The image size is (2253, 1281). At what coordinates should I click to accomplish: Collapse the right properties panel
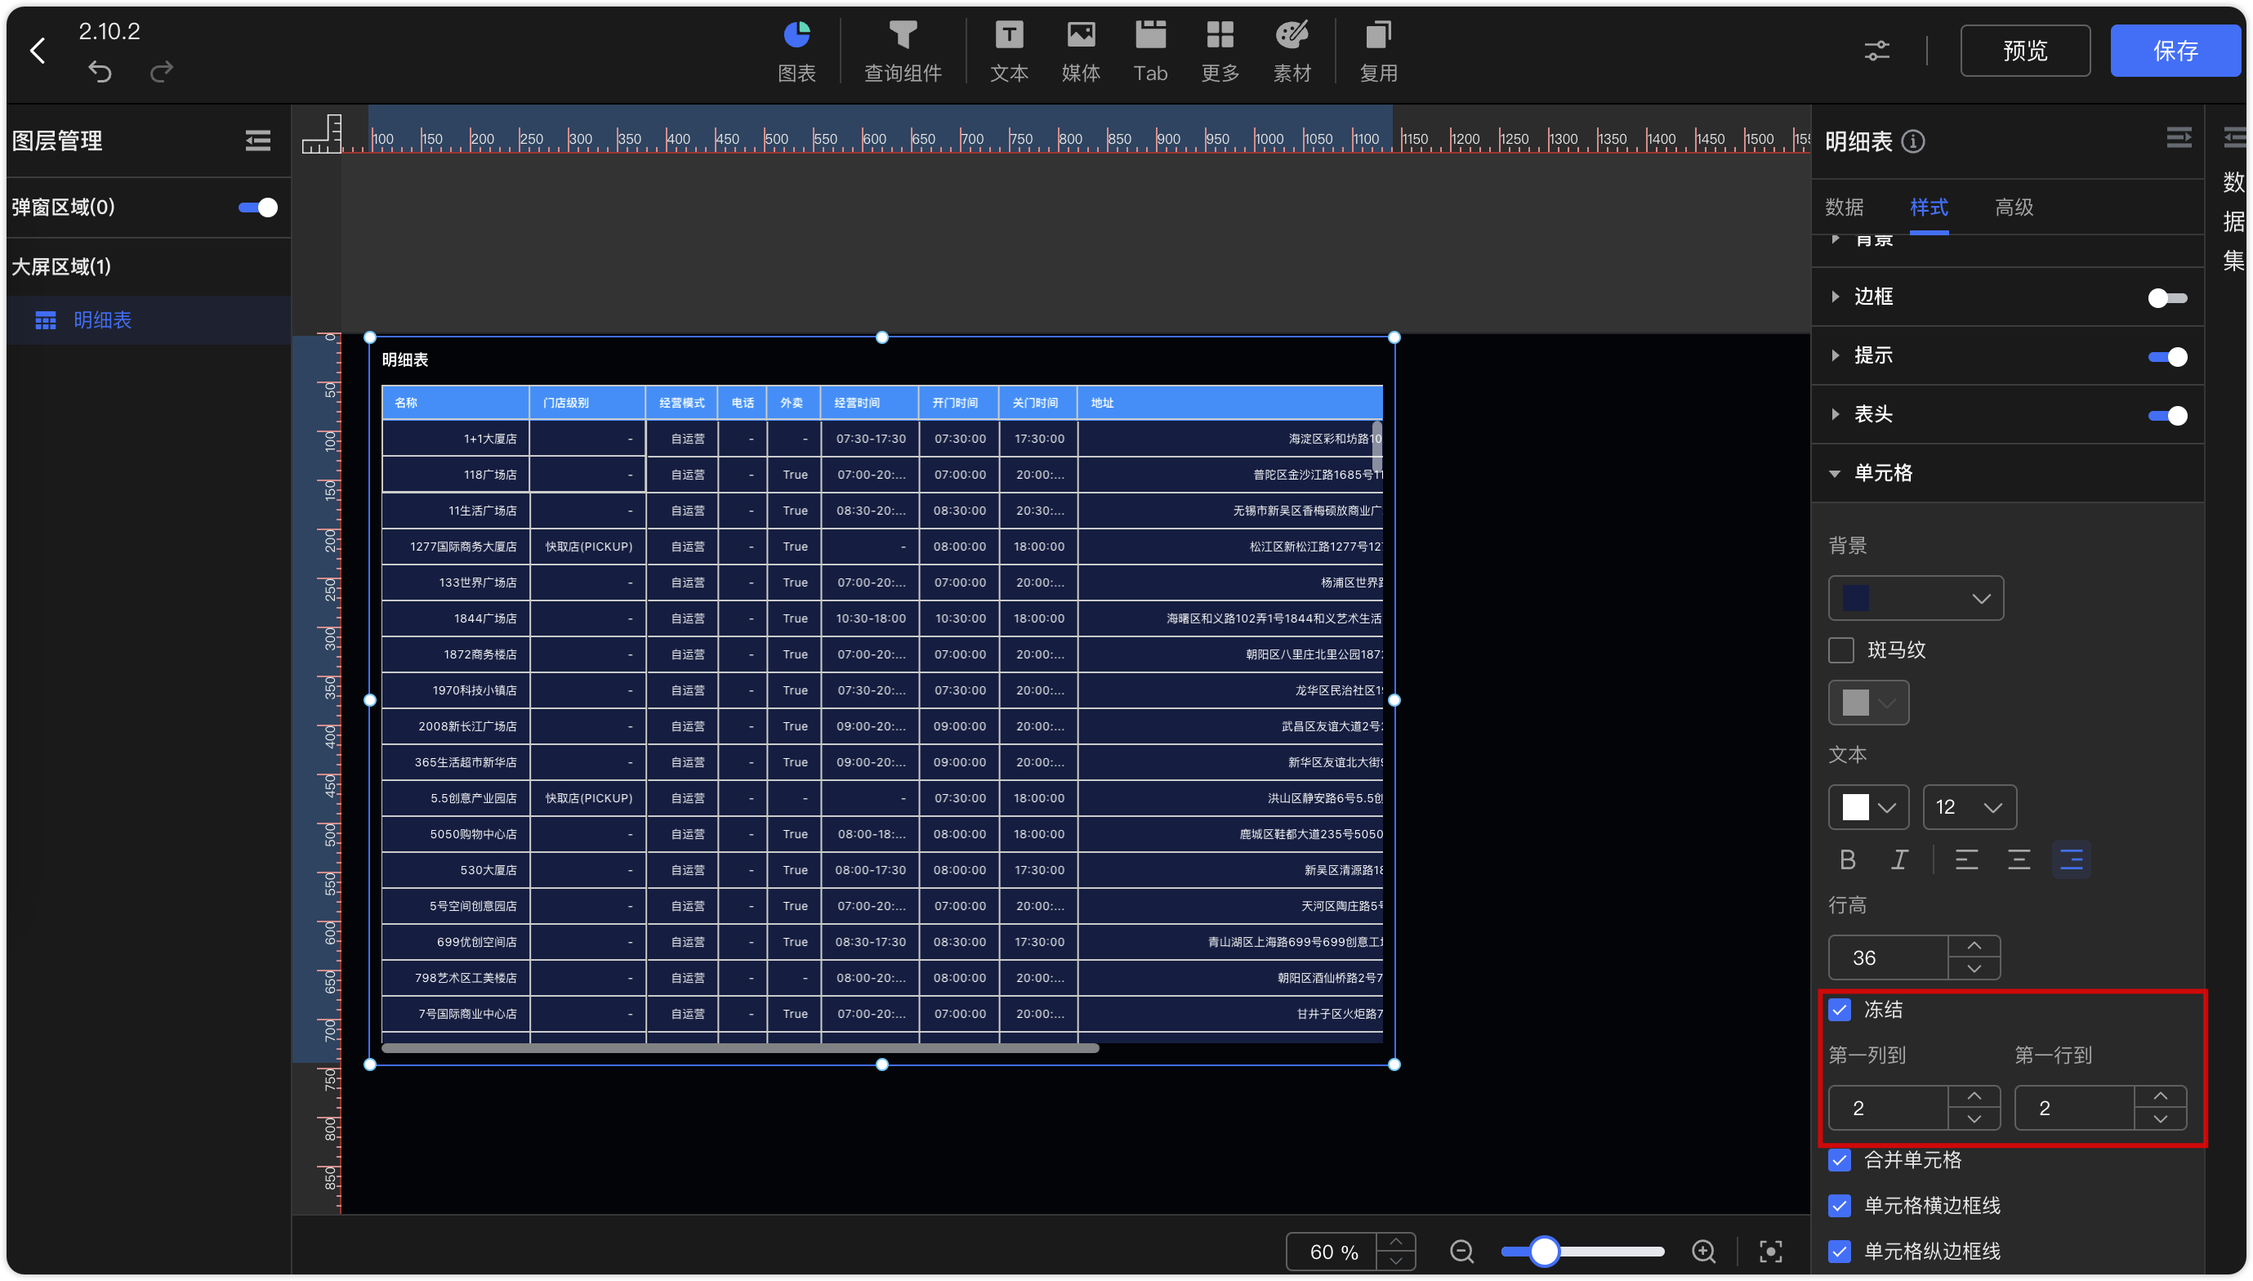[2178, 138]
